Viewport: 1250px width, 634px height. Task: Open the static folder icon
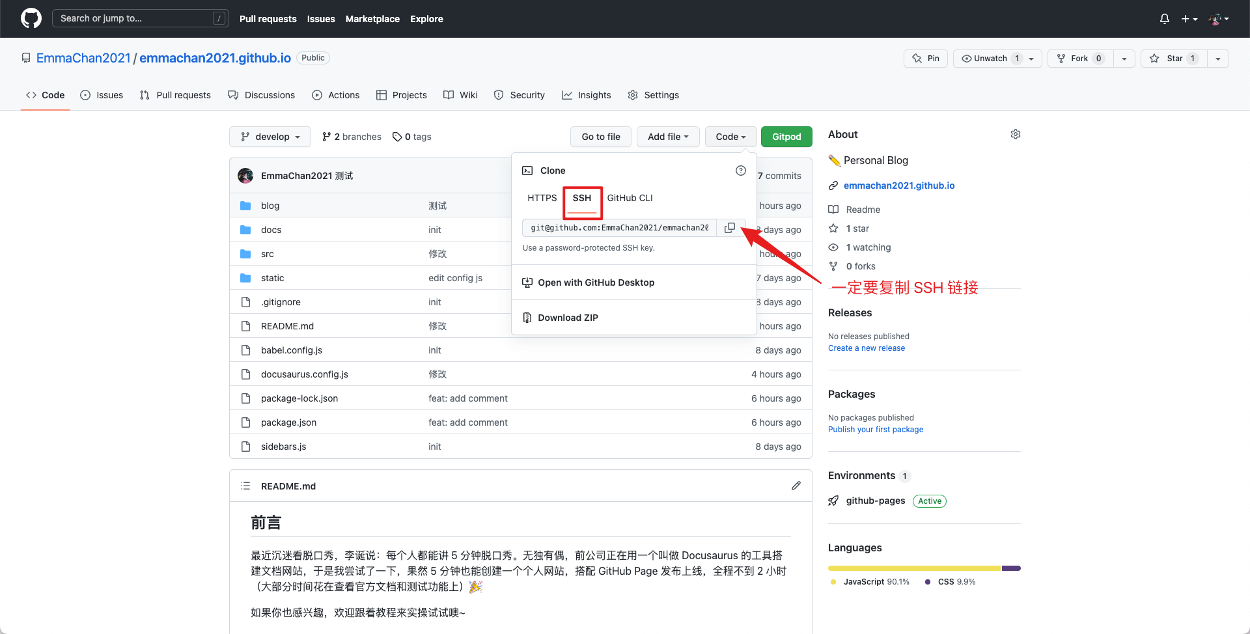(x=245, y=278)
